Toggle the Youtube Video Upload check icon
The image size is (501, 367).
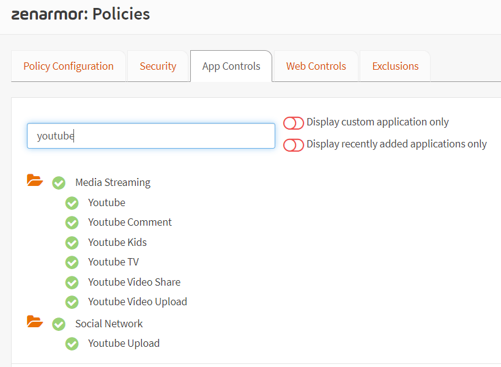click(x=72, y=303)
